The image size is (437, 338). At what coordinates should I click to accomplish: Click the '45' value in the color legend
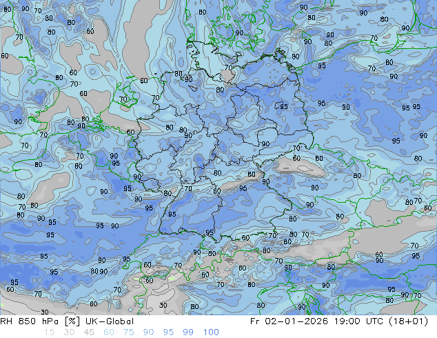89,332
